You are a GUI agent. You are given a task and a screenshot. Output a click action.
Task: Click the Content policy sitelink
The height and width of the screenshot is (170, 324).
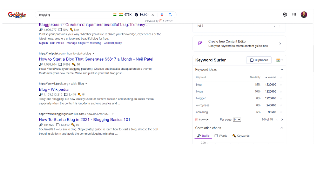[x=113, y=43]
